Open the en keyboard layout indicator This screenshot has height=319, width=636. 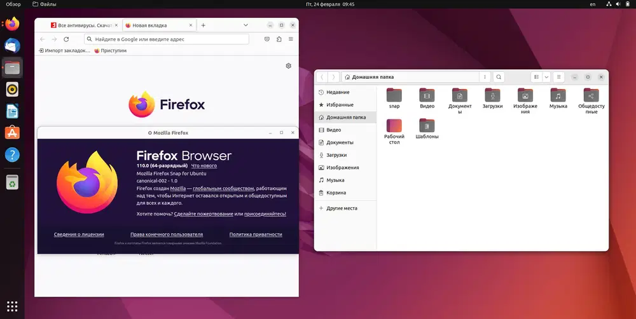[593, 4]
